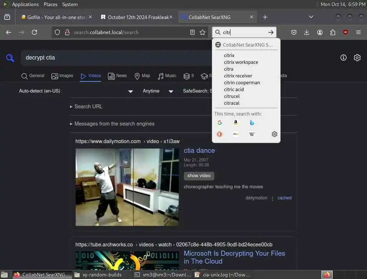Open the Extensions puzzle icon
Screen dimensions: 367x279
(333, 32)
